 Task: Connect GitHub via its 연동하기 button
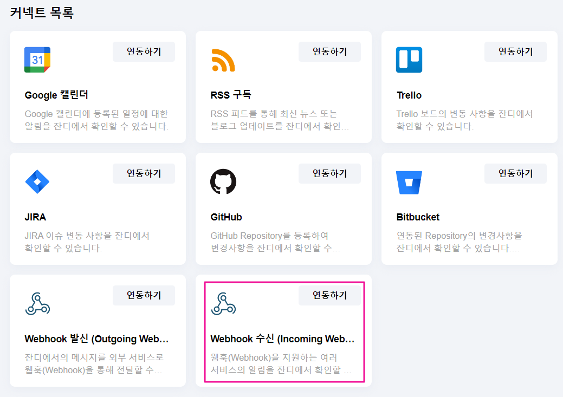(x=329, y=173)
